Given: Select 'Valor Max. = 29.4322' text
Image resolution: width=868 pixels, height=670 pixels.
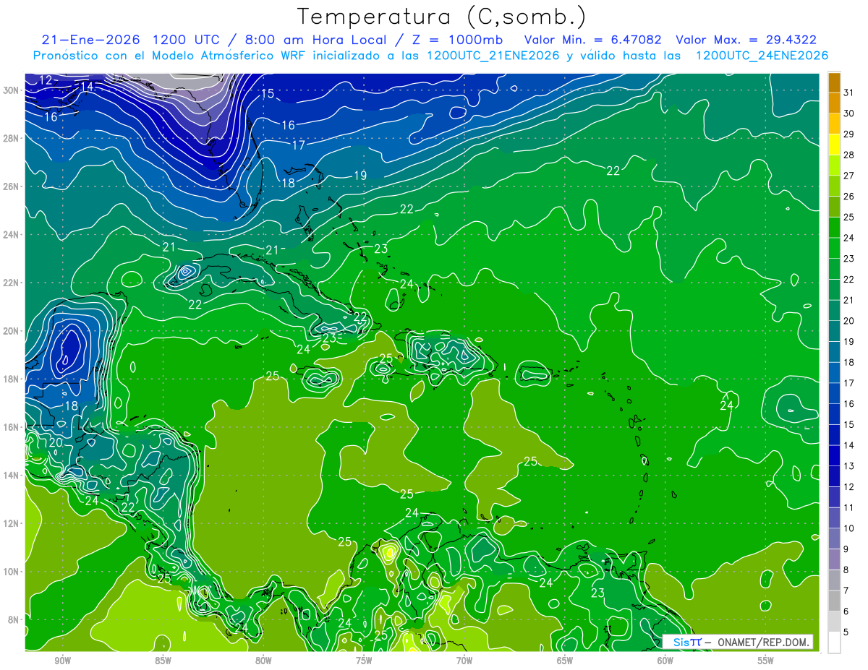Looking at the screenshot, I should (x=745, y=40).
